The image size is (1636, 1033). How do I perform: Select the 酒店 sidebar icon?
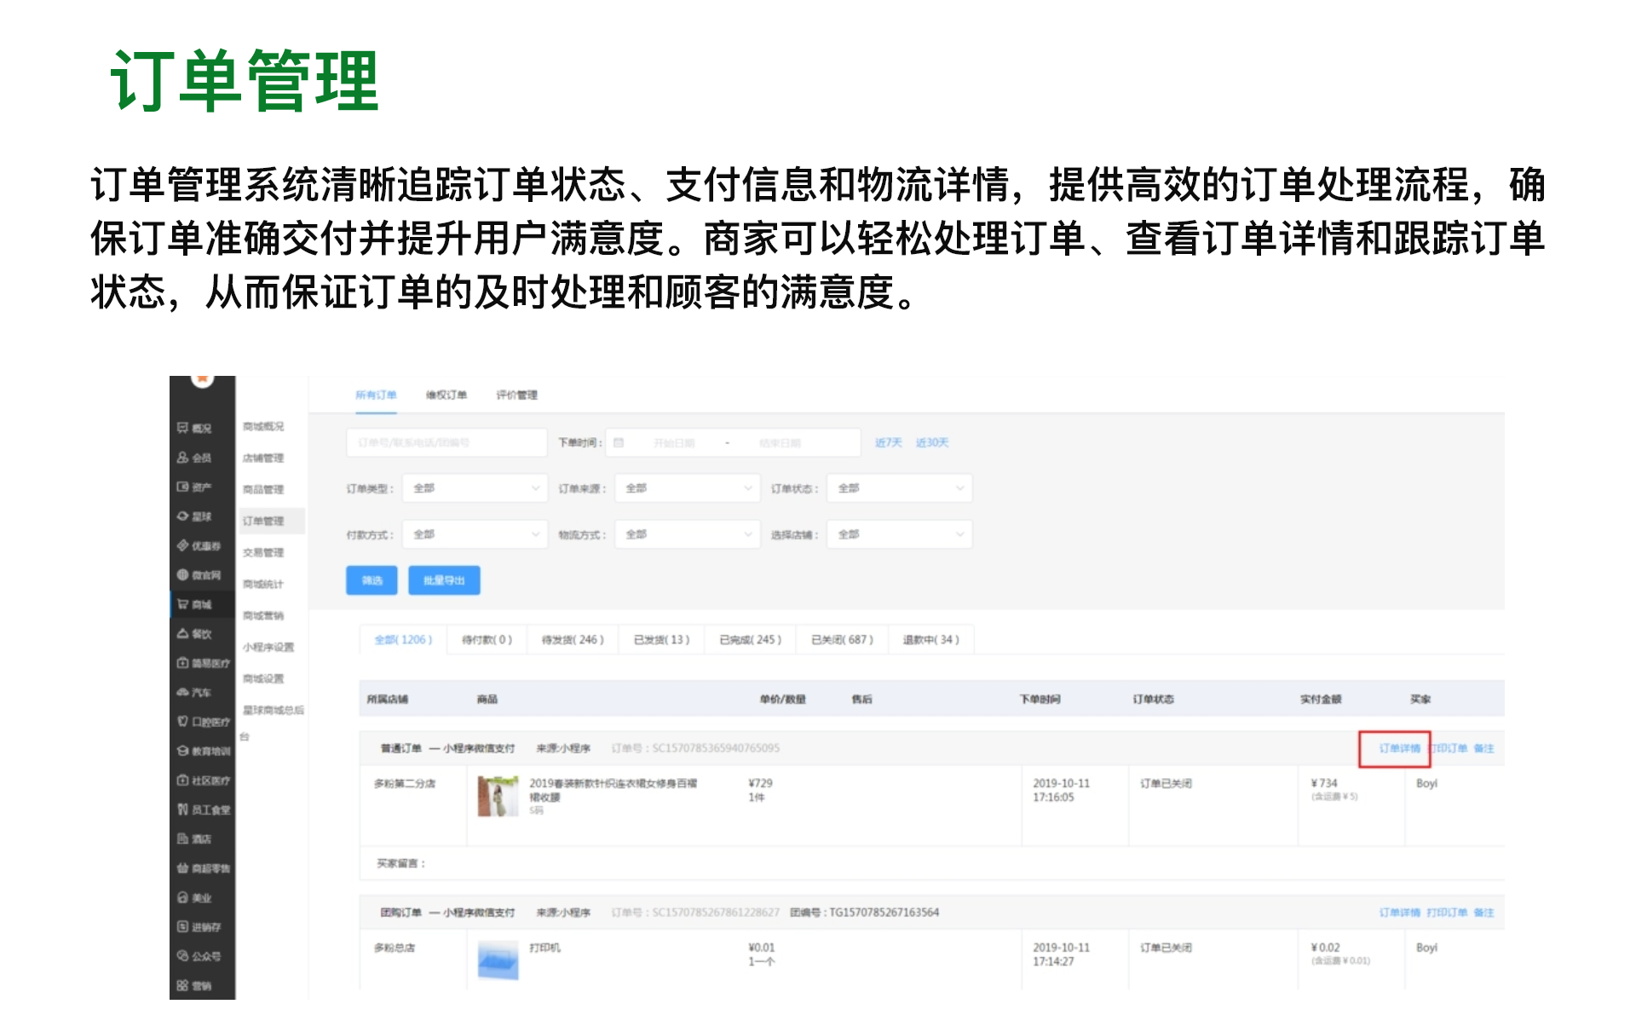tap(201, 840)
